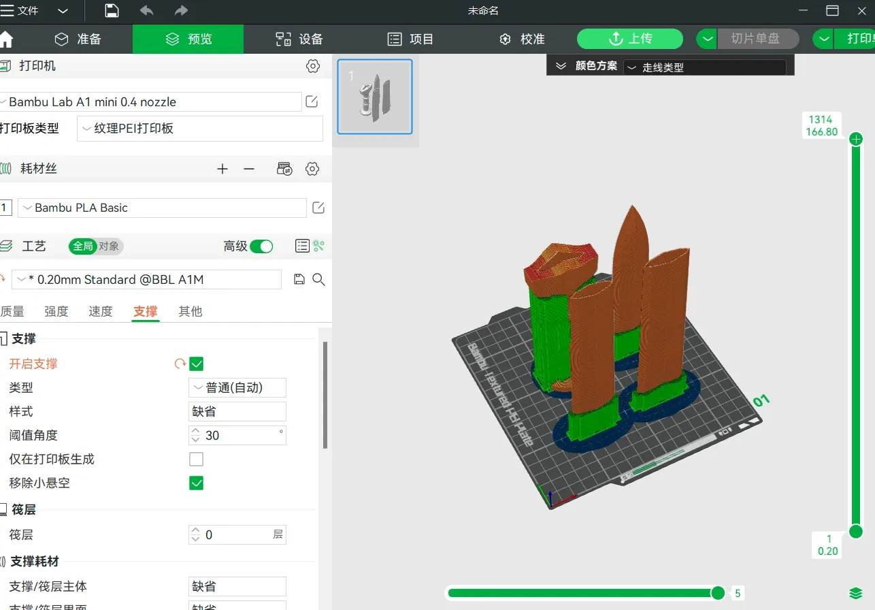Open compare presets icon
The width and height of the screenshot is (875, 610).
click(318, 246)
